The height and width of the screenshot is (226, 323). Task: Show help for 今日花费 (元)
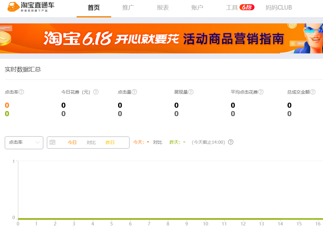tap(96, 92)
